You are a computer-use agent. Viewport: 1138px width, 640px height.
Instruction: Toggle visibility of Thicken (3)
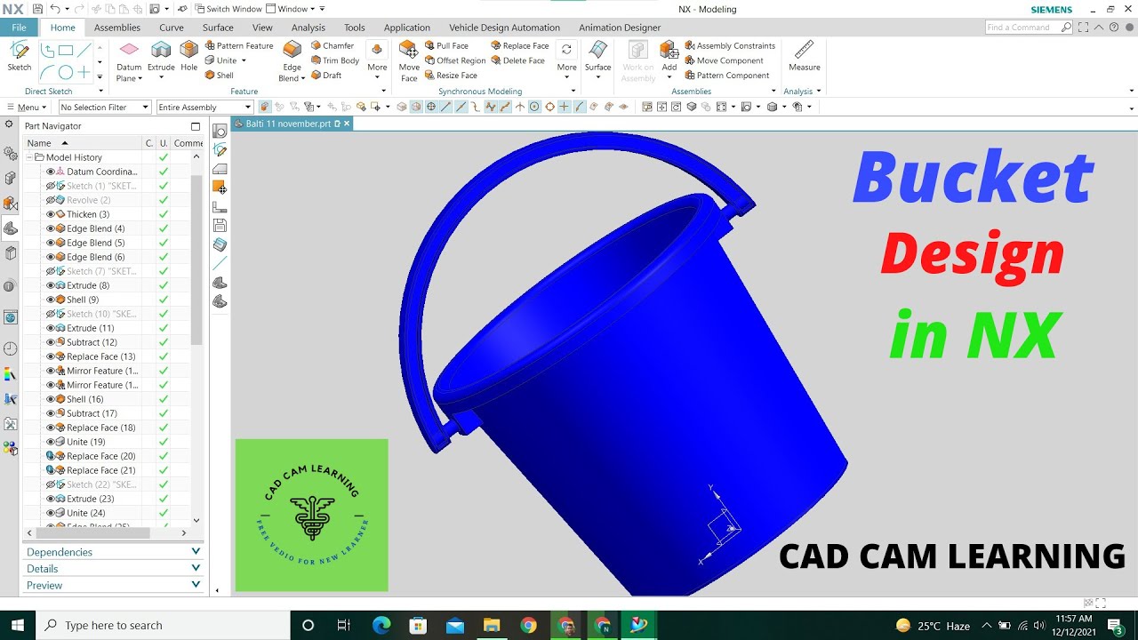(51, 214)
